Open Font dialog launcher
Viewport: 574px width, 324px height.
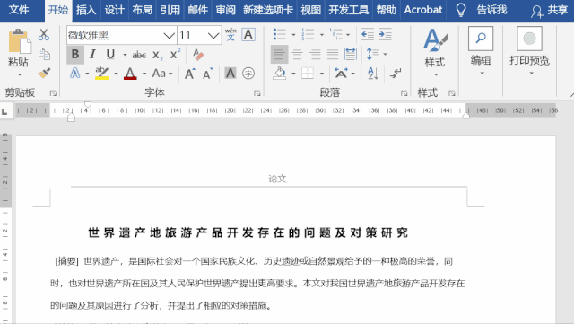tap(257, 93)
